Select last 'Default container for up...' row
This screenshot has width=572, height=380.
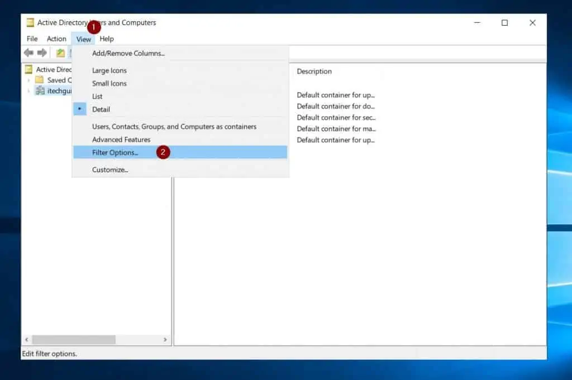[336, 140]
